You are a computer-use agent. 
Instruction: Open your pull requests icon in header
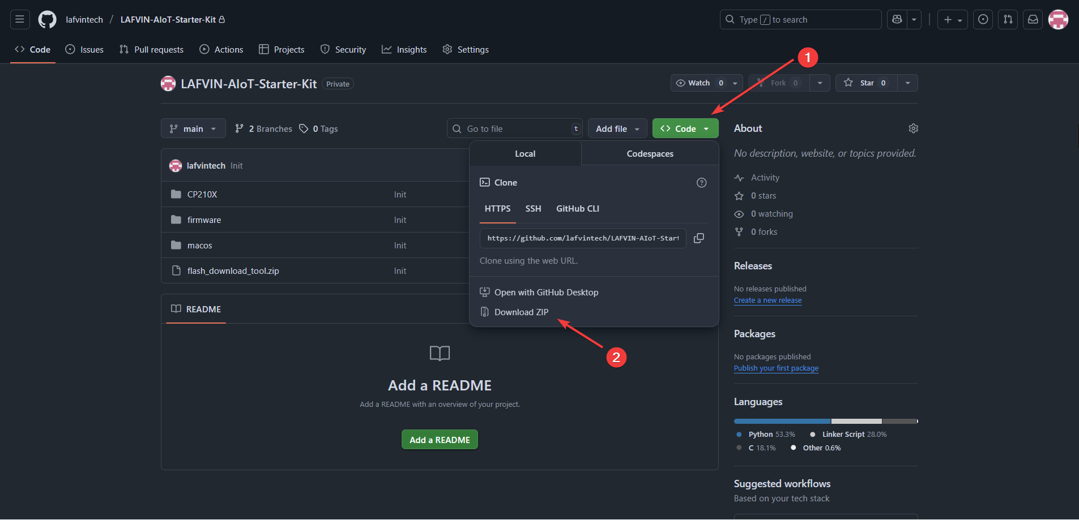tap(1008, 19)
